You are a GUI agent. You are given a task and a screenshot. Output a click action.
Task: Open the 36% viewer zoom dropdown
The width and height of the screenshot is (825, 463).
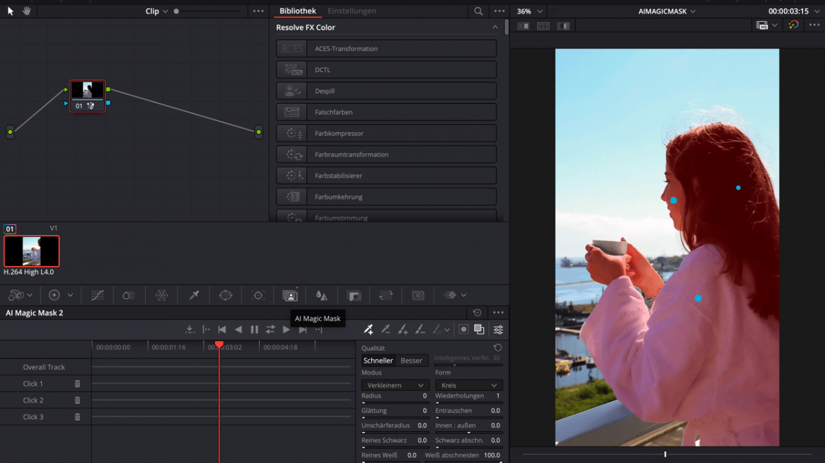pyautogui.click(x=530, y=12)
